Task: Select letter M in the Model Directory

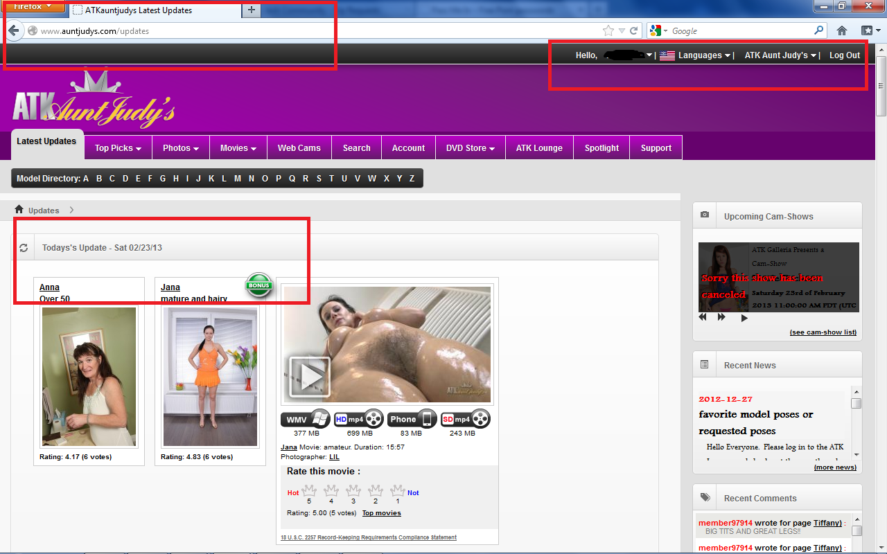Action: coord(237,179)
